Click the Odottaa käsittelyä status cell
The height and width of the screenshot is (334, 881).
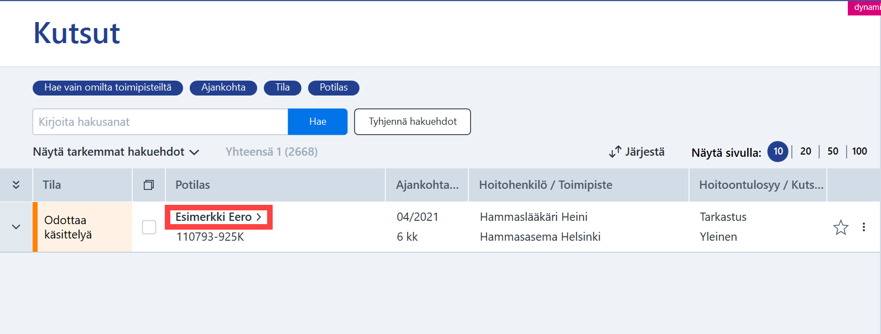(82, 227)
